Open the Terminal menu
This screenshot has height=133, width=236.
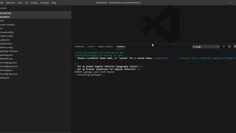pos(44,3)
